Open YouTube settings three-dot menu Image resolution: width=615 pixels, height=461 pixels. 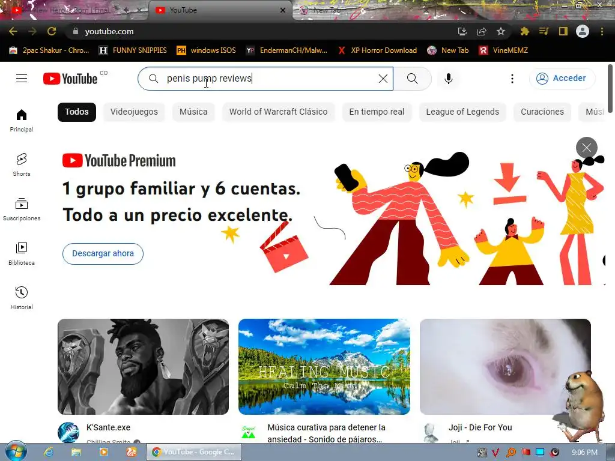pyautogui.click(x=512, y=79)
